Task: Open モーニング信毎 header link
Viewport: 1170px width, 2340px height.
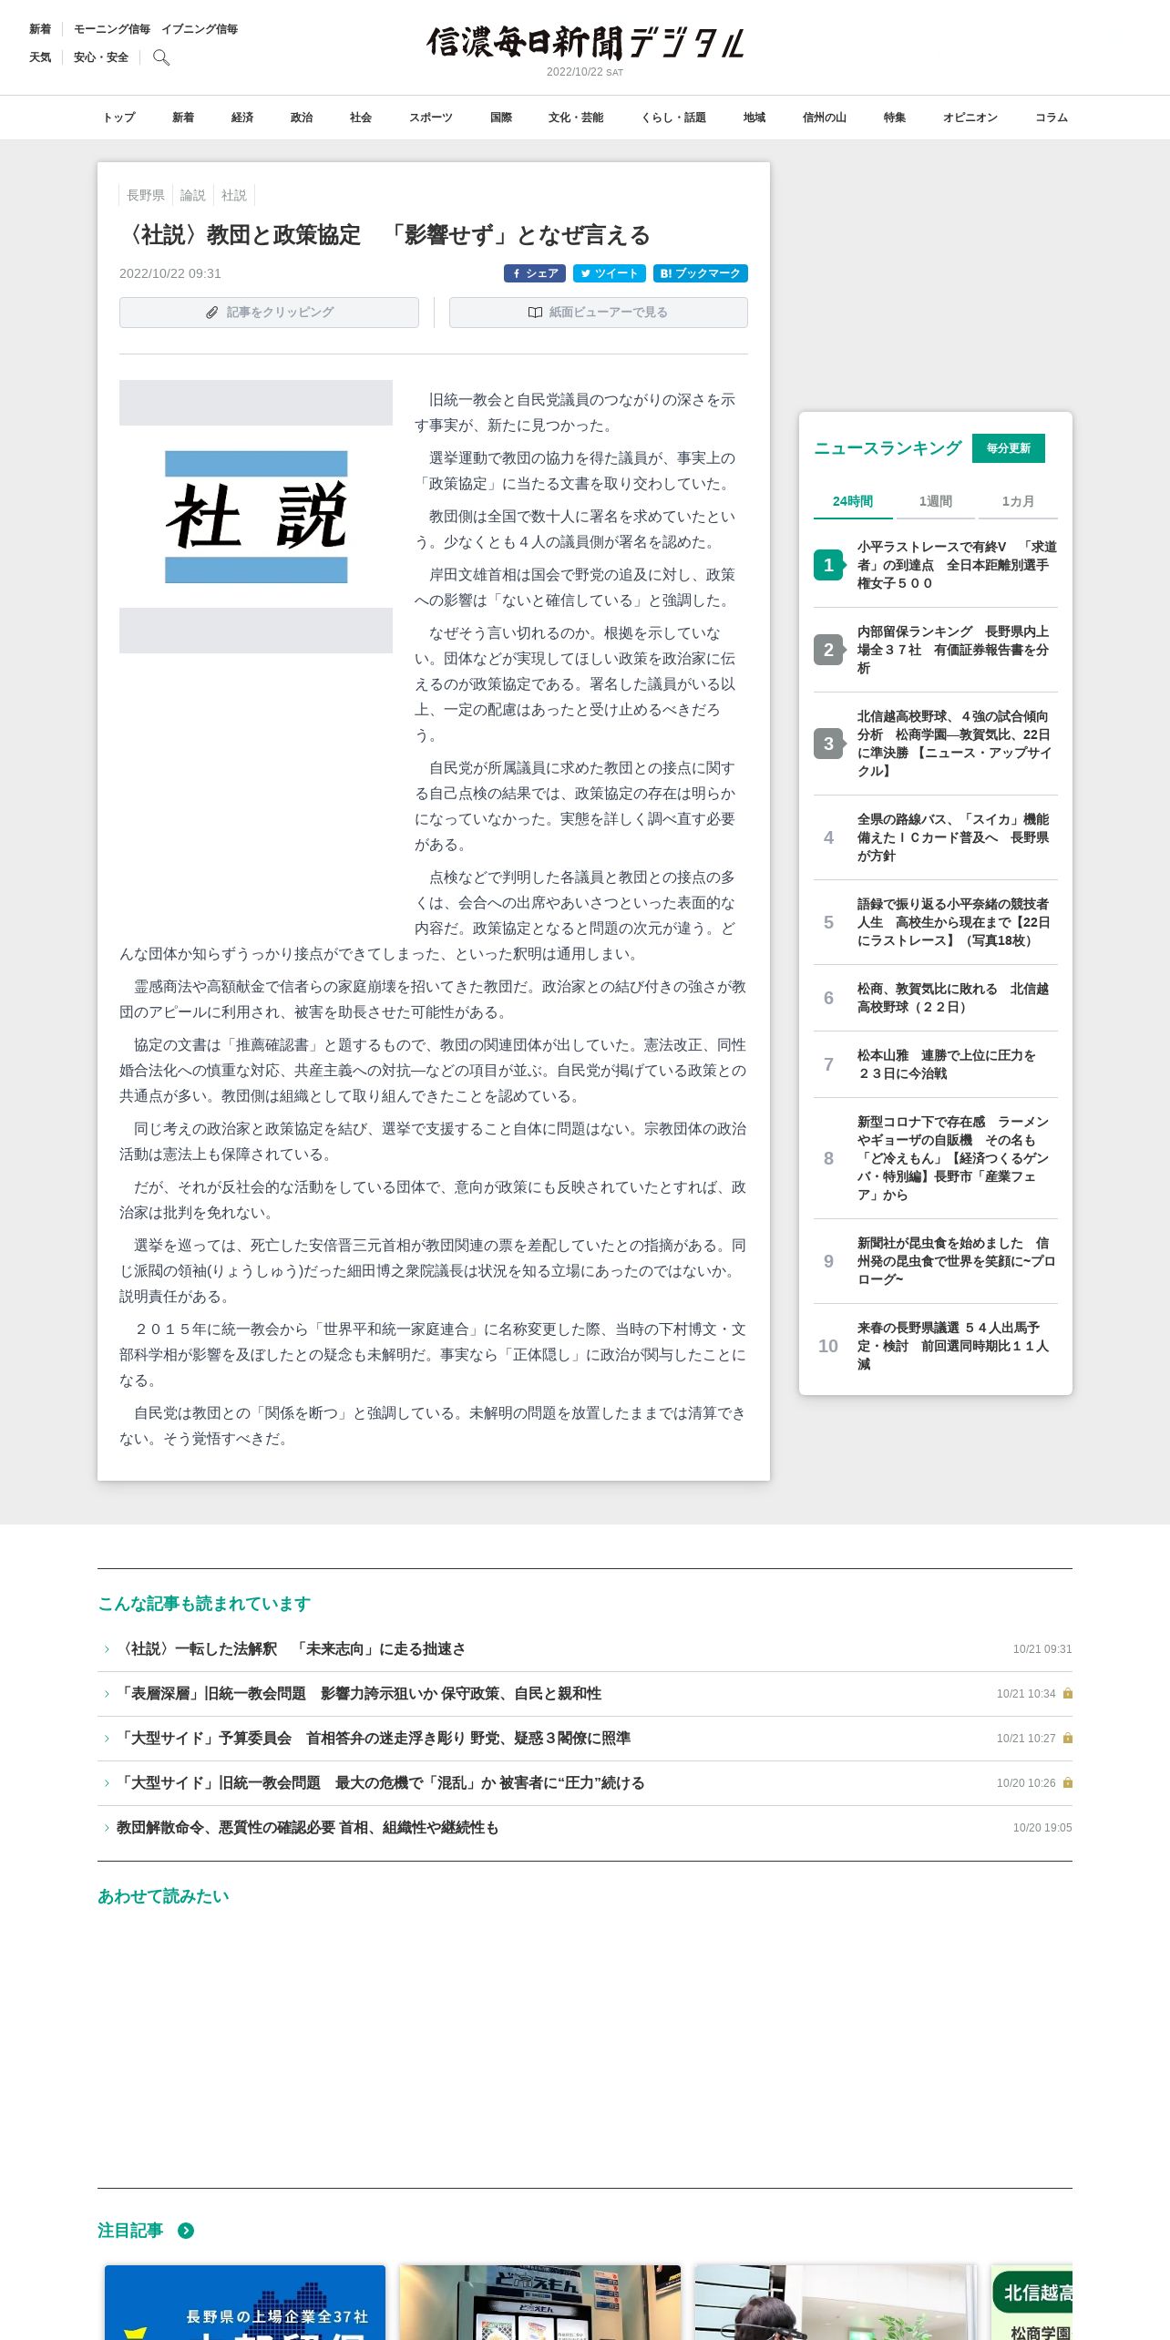Action: point(112,29)
